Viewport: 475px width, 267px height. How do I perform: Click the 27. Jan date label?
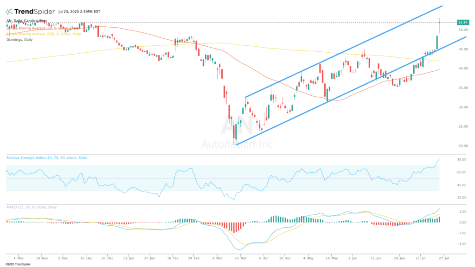point(149,258)
